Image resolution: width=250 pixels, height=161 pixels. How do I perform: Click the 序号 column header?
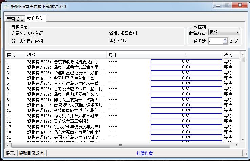[x=11, y=55]
